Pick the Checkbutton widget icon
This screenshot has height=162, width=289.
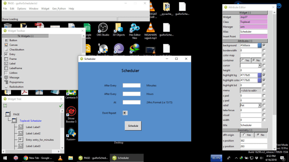coord(6,50)
